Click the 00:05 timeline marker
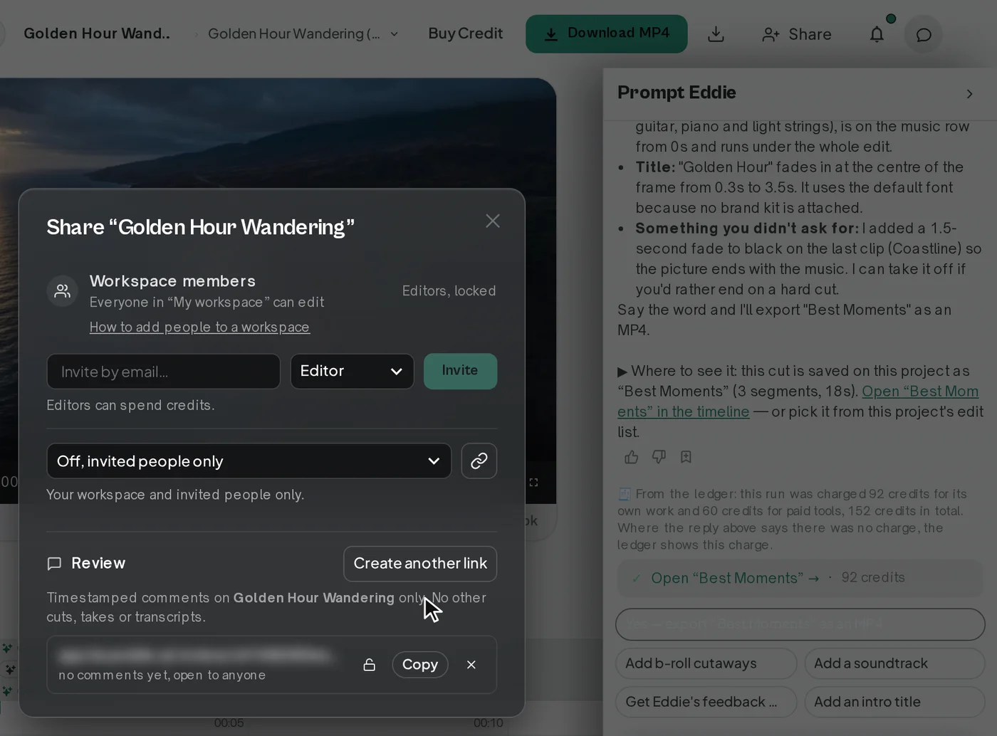Viewport: 997px width, 736px height. point(229,722)
